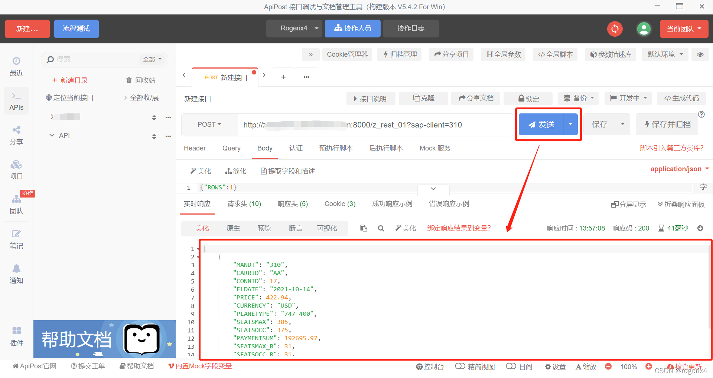
Task: Select the 原生 raw response view
Action: [233, 228]
